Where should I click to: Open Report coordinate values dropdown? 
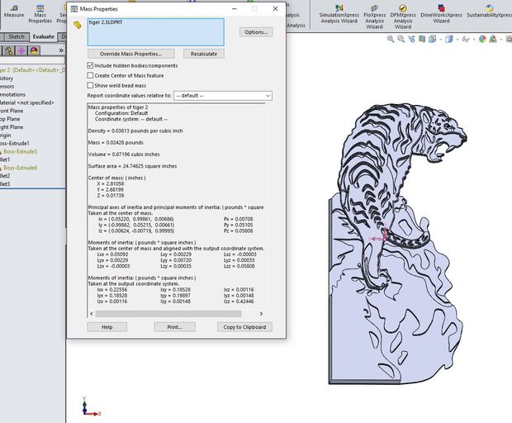(223, 96)
